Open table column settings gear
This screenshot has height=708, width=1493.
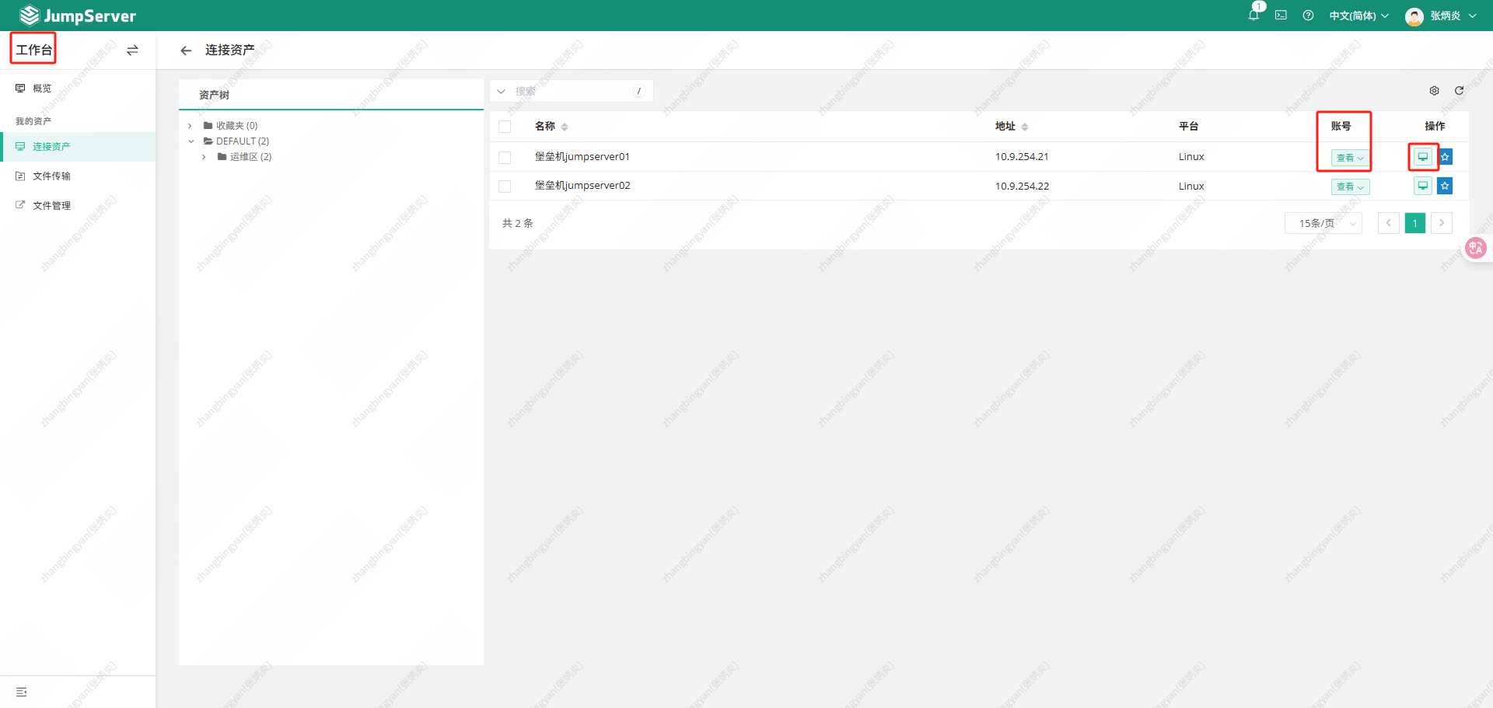pos(1434,91)
